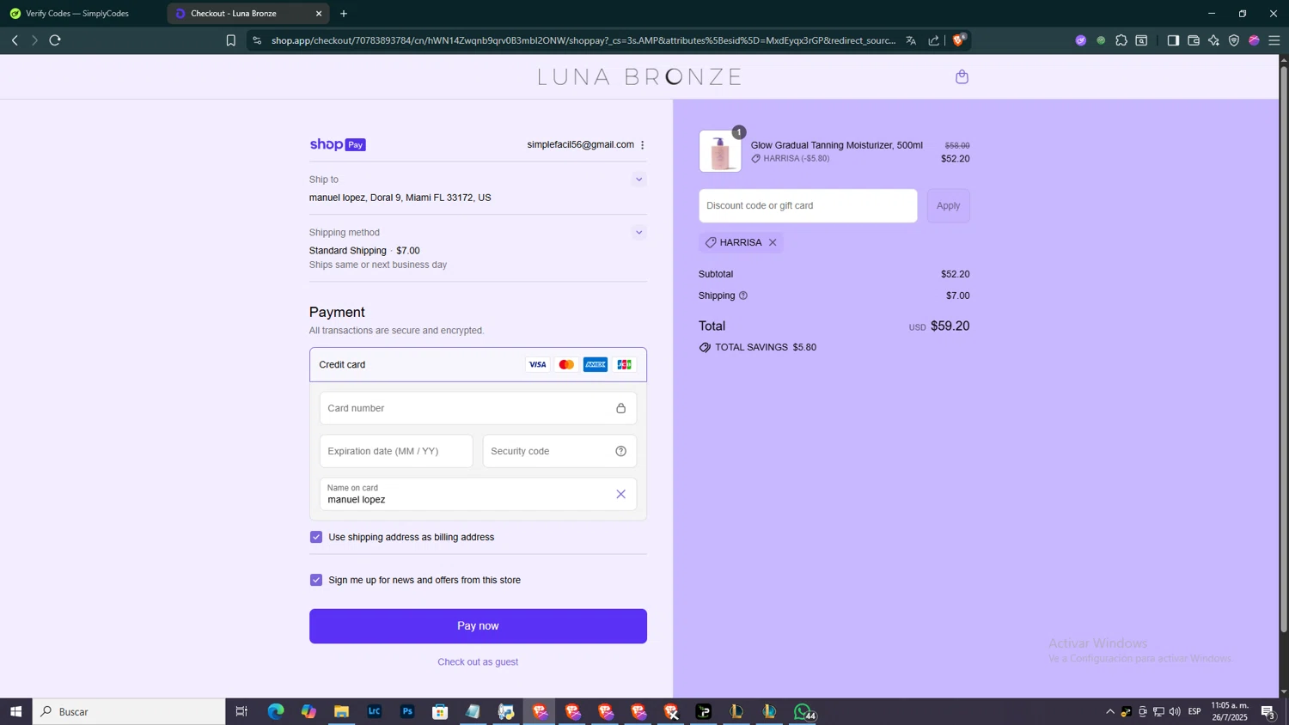The image size is (1289, 725).
Task: Open File Explorer from taskbar
Action: pos(341,711)
